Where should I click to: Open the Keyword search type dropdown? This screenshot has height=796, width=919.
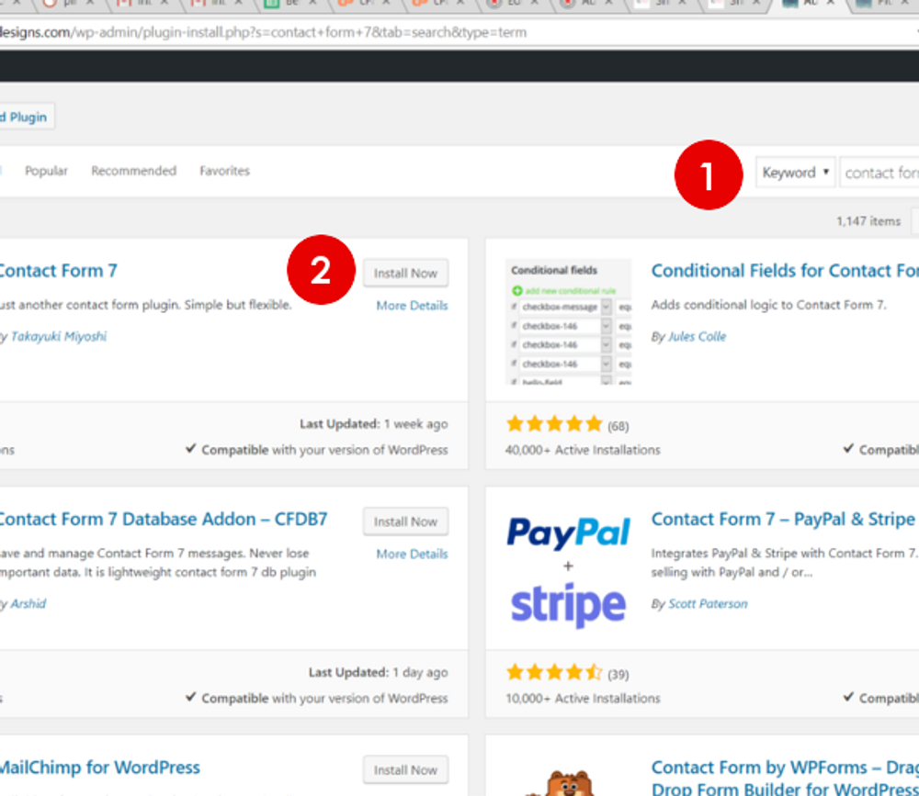tap(795, 173)
